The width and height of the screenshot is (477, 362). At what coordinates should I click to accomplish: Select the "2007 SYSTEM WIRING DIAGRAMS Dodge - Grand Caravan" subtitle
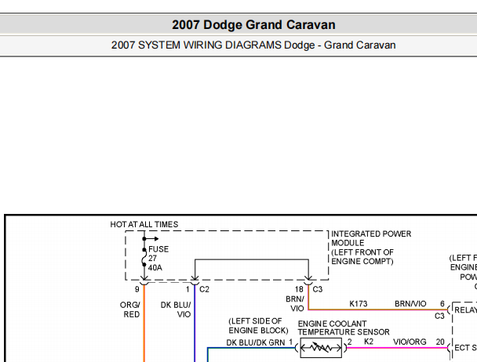(x=253, y=45)
